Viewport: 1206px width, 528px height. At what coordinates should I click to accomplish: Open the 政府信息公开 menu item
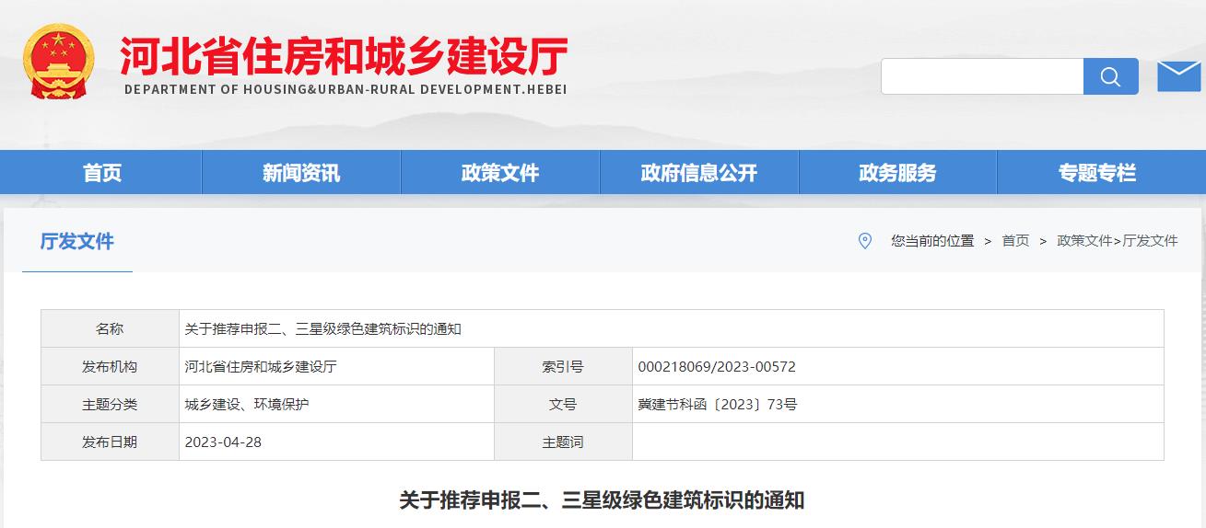[x=699, y=172]
